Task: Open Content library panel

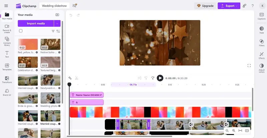Action: coord(7,41)
